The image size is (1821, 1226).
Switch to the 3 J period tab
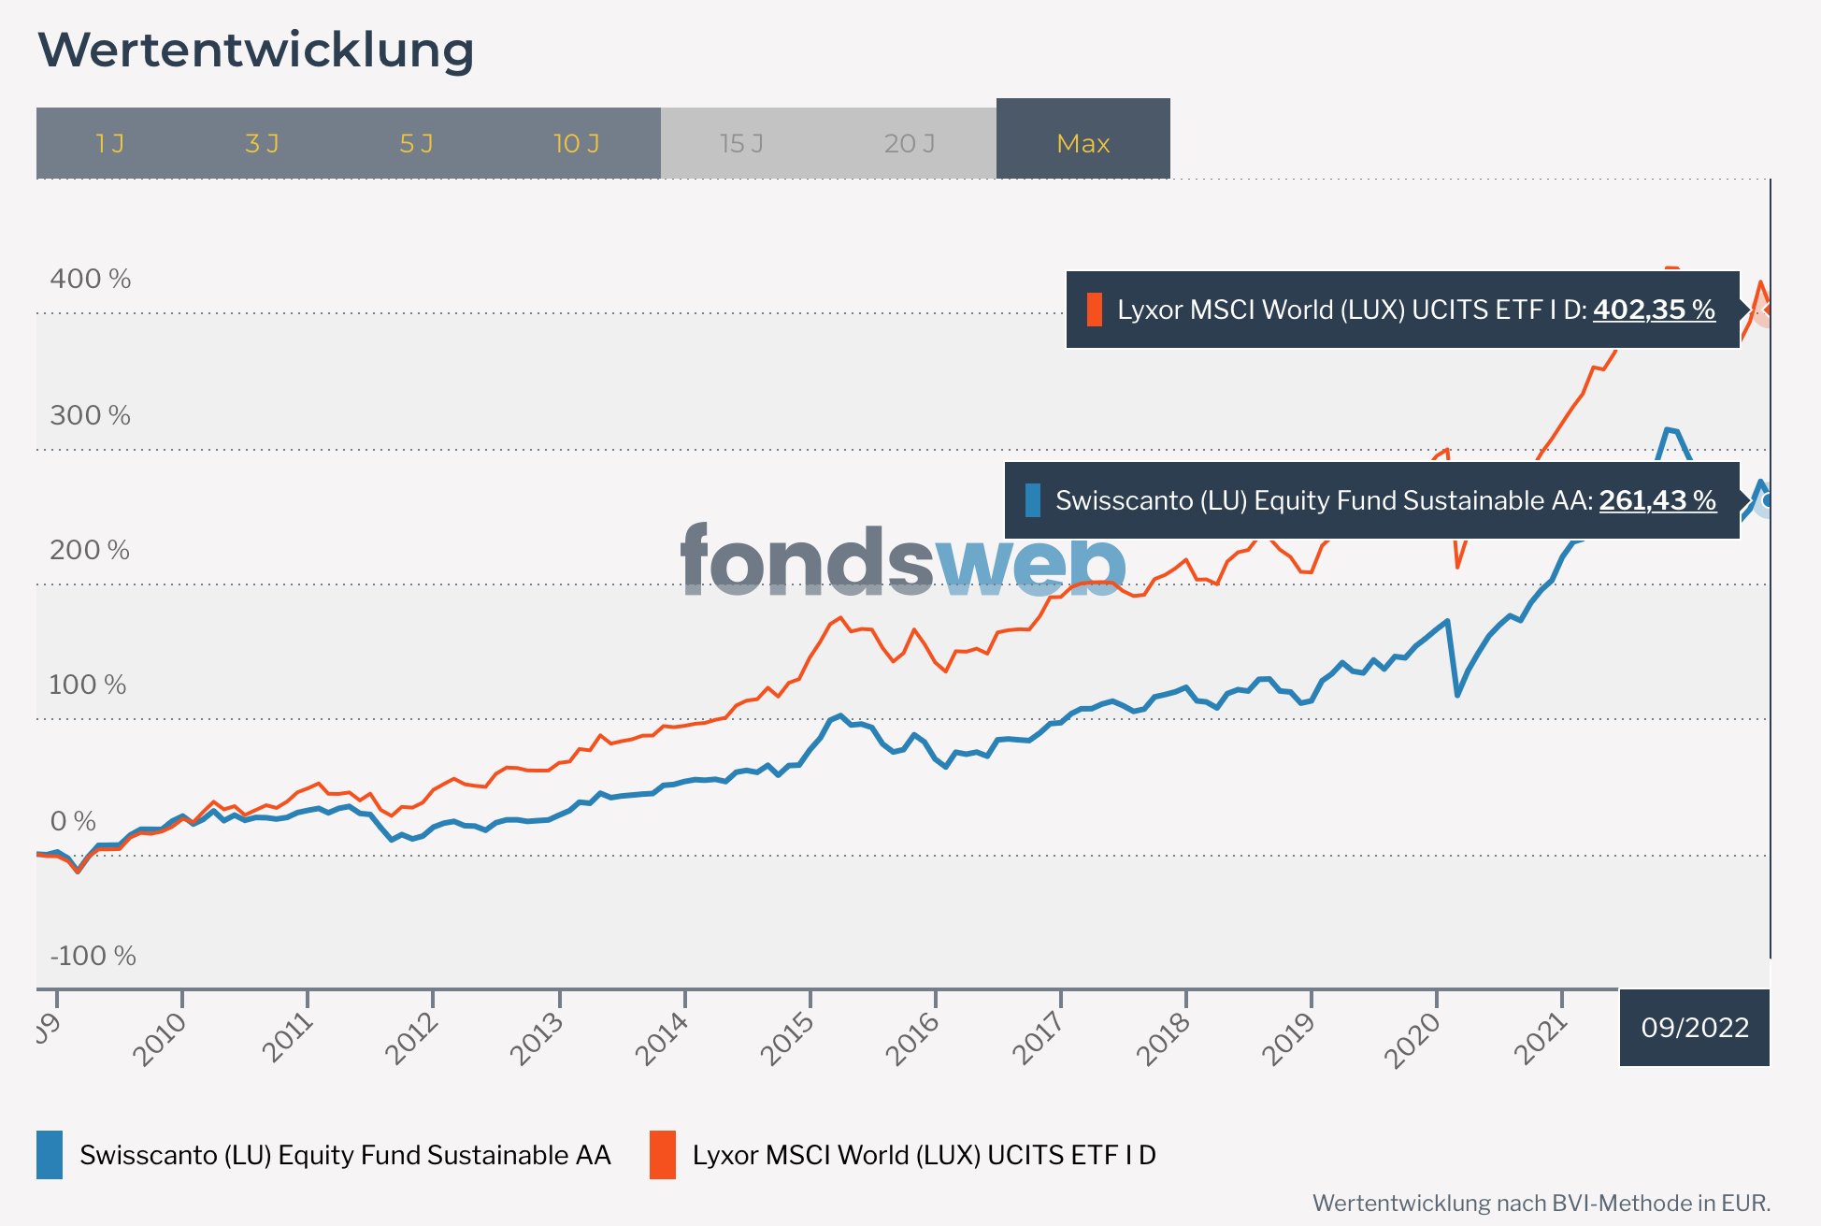point(262,143)
